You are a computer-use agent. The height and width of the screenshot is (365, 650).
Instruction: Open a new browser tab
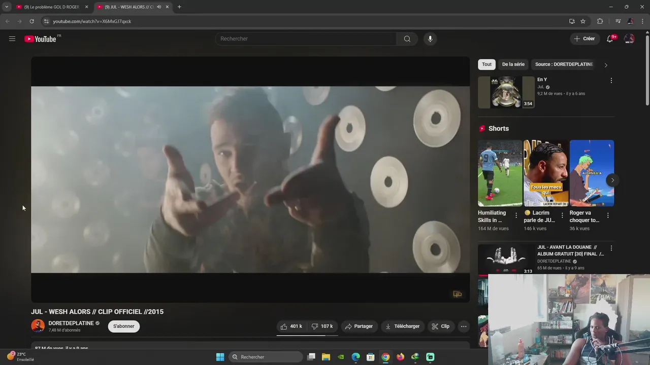pyautogui.click(x=179, y=7)
